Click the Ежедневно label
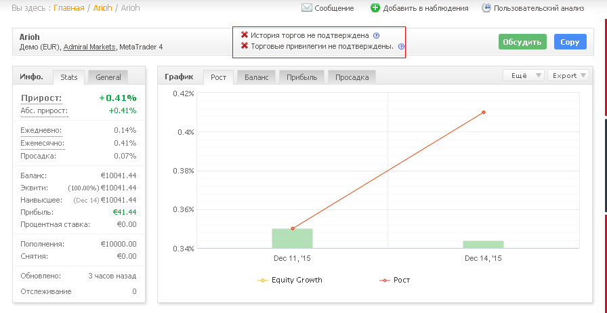The width and height of the screenshot is (607, 313). point(41,131)
